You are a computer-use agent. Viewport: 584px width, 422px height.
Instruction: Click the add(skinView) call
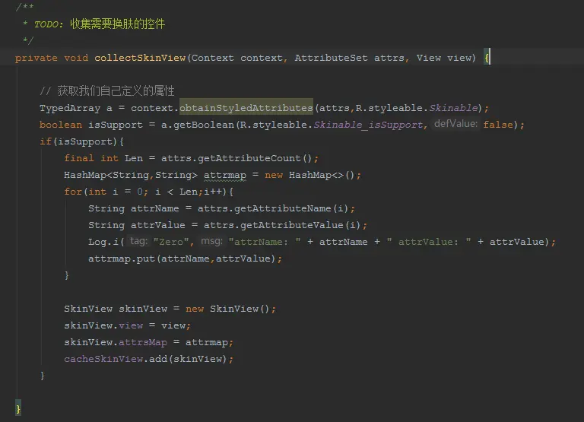coord(188,359)
